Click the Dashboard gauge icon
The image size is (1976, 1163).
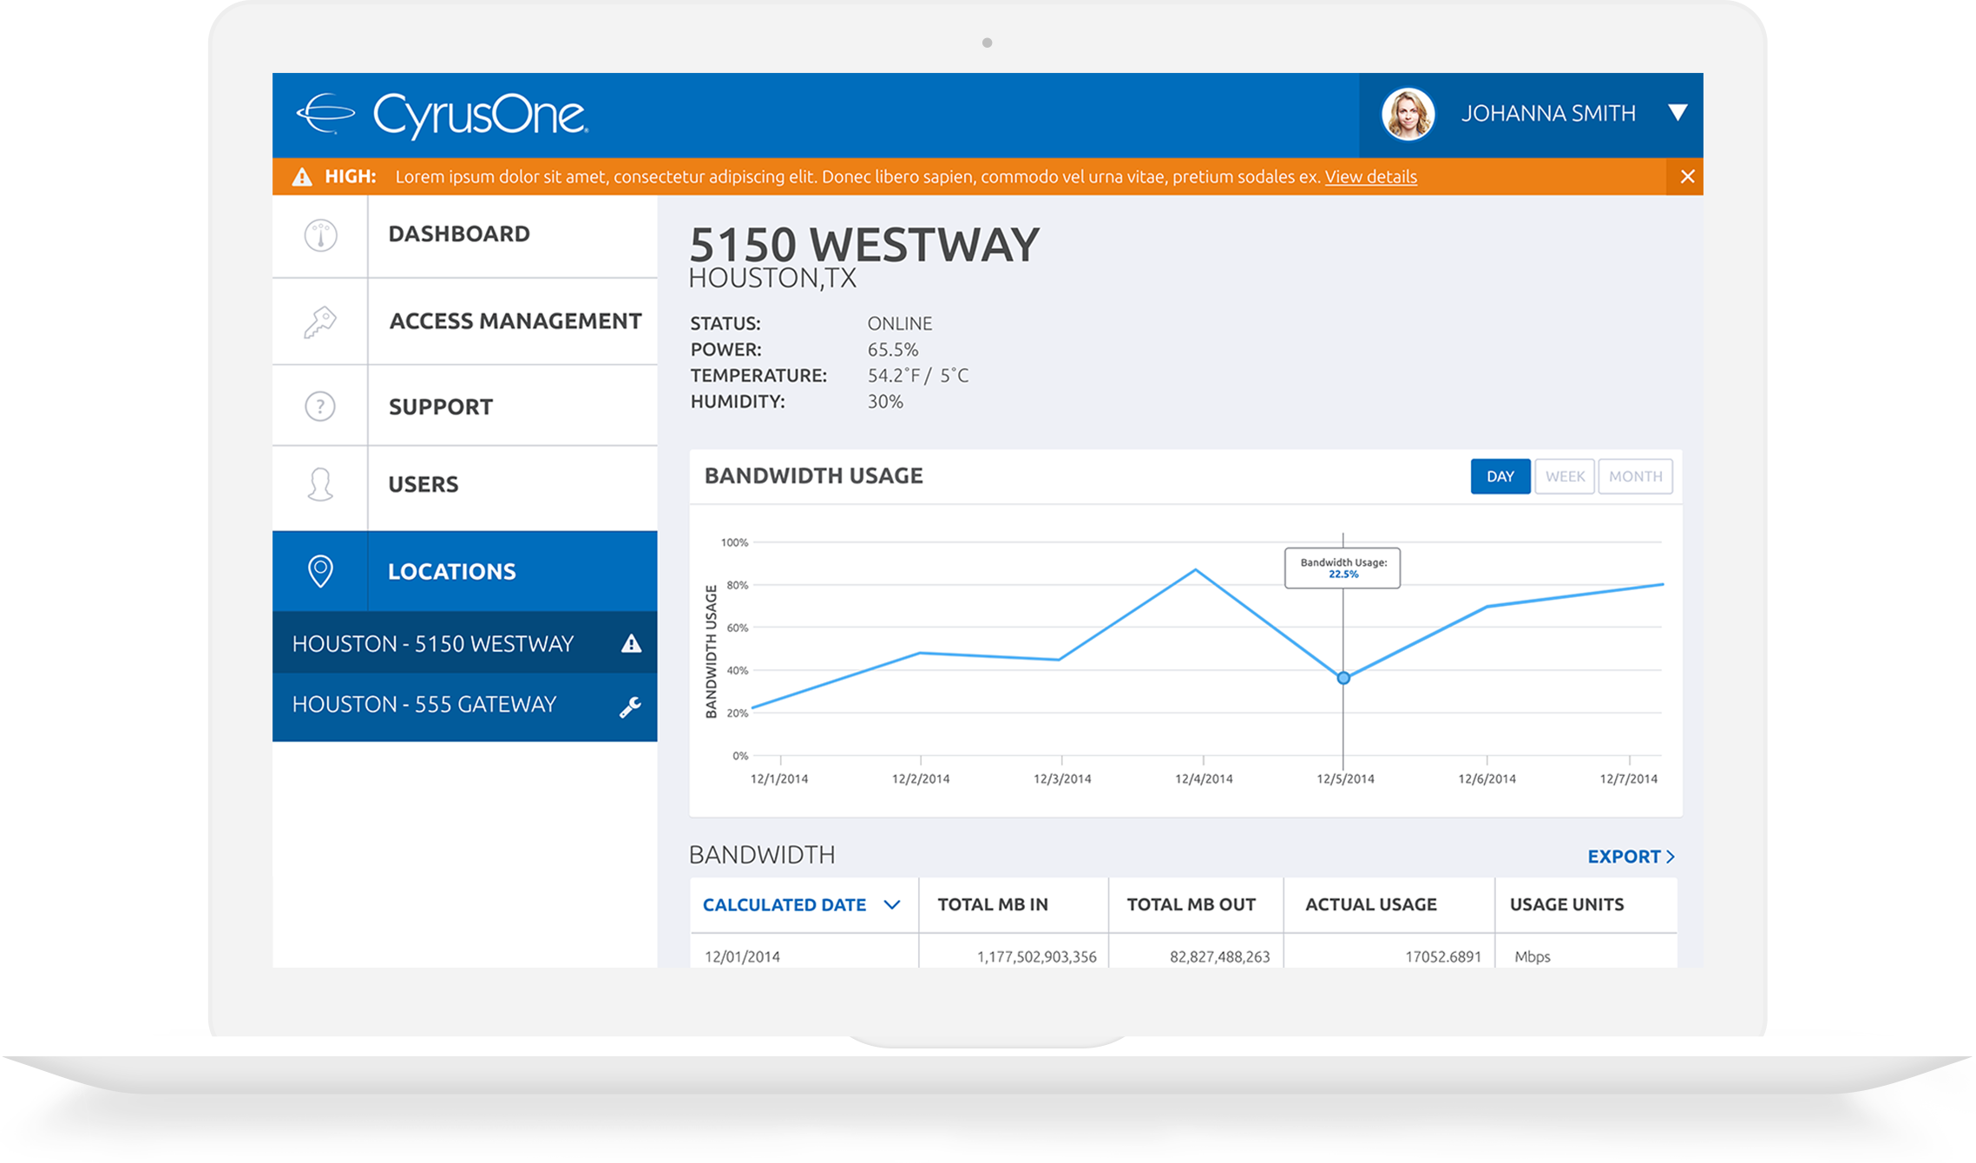click(320, 235)
